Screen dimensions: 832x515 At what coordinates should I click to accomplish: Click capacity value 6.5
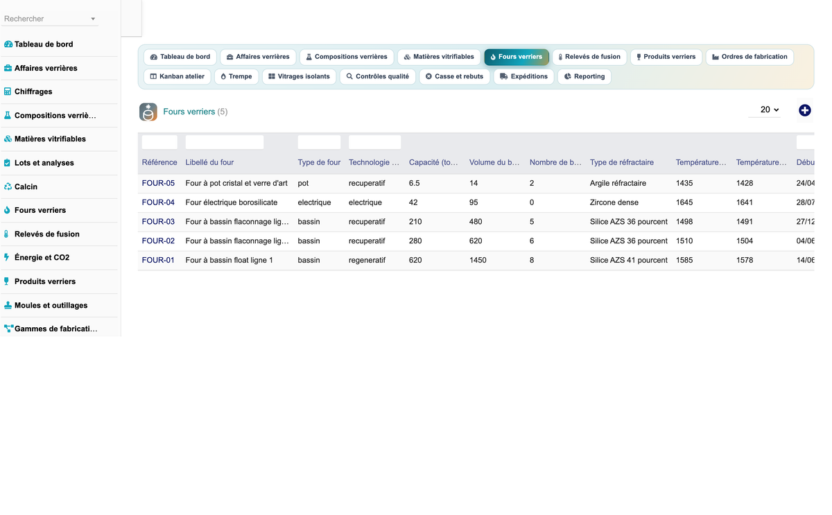[415, 183]
